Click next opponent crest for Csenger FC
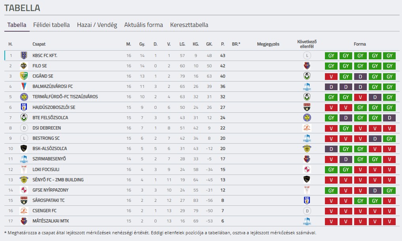The image size is (402, 241). [x=307, y=211]
